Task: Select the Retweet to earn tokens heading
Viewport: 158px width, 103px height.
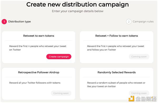Action: [39, 36]
